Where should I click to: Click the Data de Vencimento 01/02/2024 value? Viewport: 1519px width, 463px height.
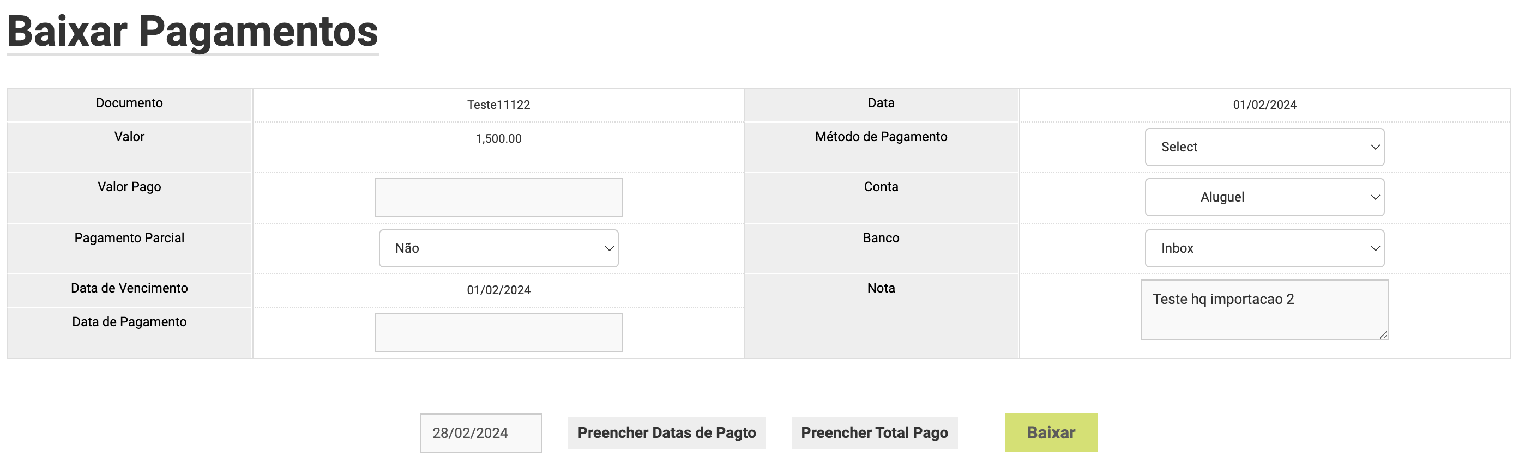498,290
